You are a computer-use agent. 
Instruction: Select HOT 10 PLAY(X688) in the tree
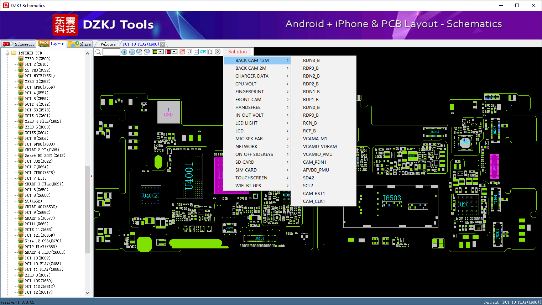[43, 264]
